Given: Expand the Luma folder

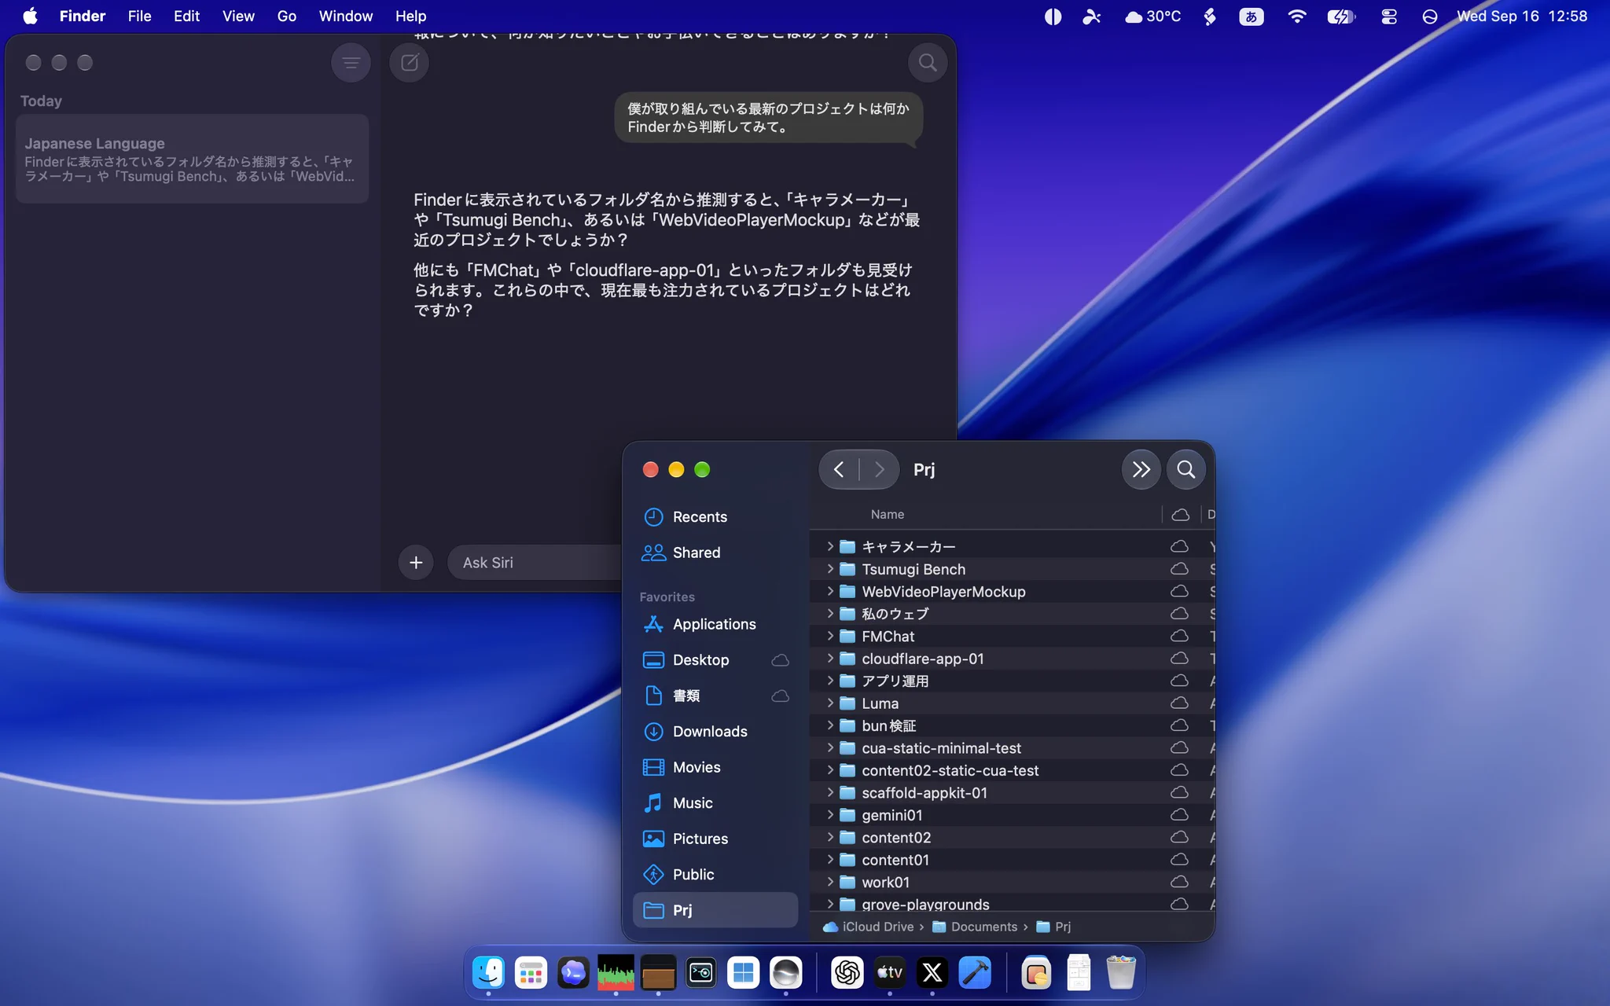Looking at the screenshot, I should (830, 703).
